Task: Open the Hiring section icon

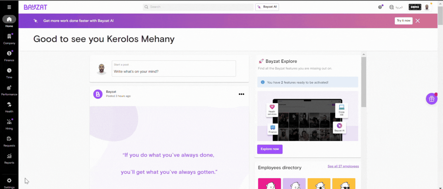Action: point(9,122)
